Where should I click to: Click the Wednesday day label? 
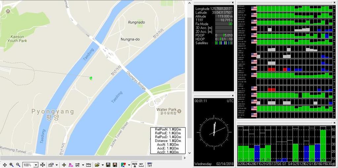click(203, 164)
